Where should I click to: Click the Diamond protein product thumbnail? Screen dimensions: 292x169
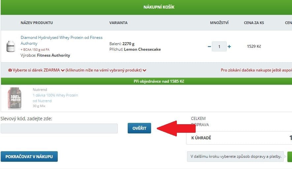(x=11, y=46)
